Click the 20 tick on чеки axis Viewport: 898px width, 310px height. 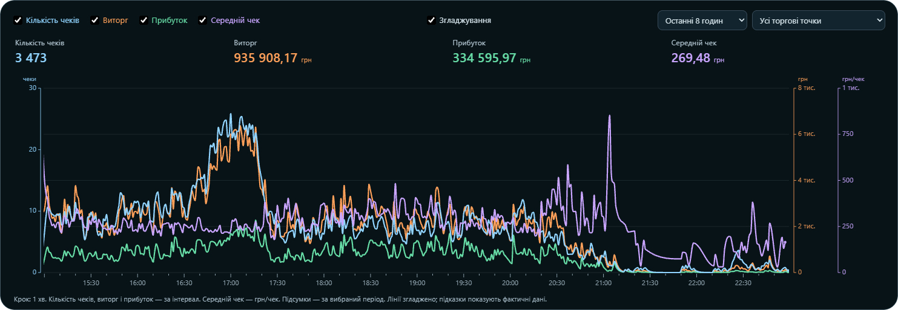point(33,149)
